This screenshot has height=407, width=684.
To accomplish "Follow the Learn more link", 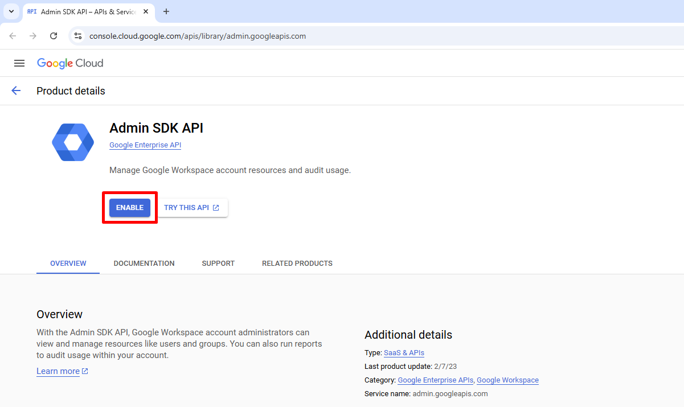I will click(62, 371).
